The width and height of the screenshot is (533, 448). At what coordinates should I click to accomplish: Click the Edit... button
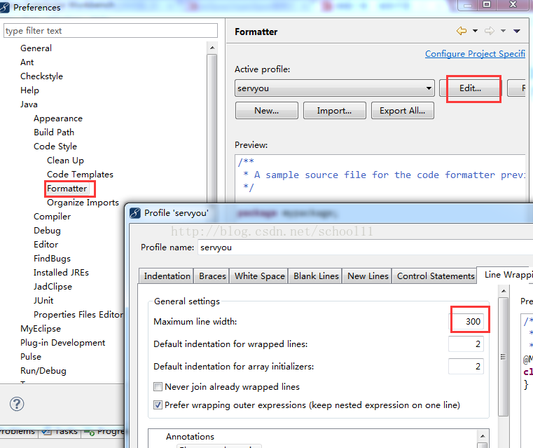(470, 88)
